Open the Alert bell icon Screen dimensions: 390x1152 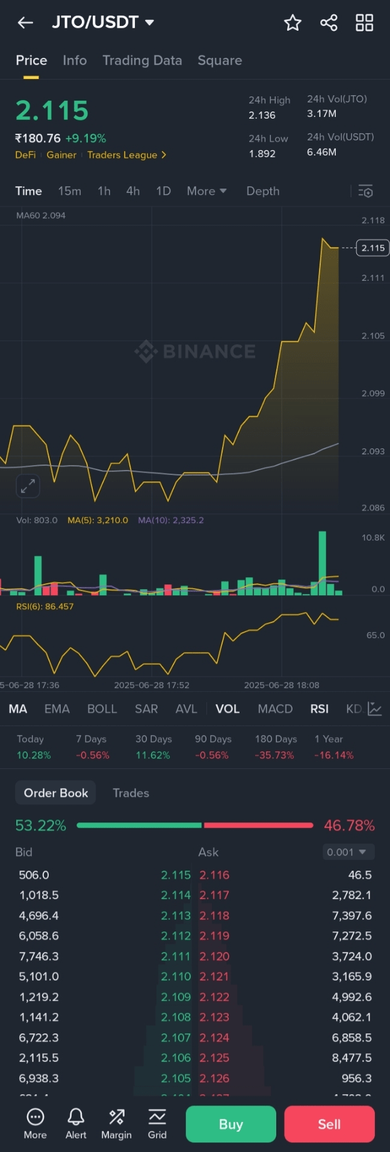click(x=76, y=1123)
